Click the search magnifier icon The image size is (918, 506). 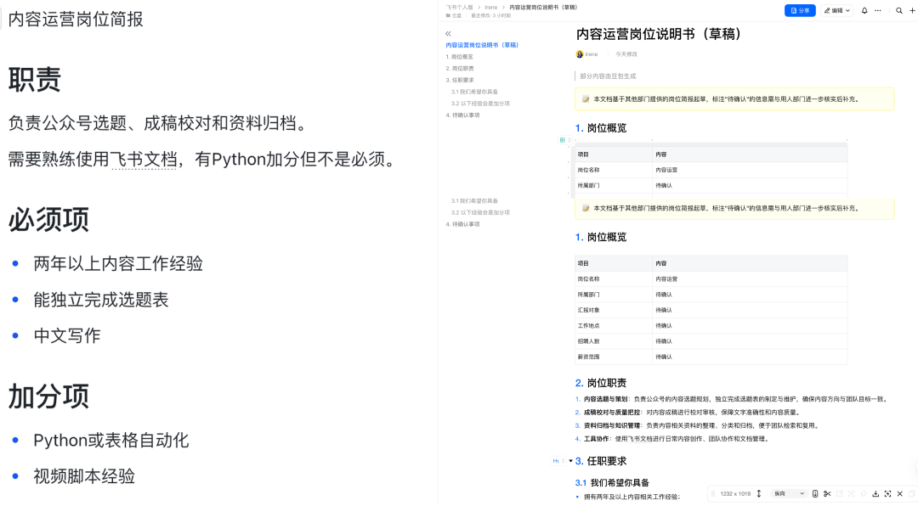pos(899,10)
